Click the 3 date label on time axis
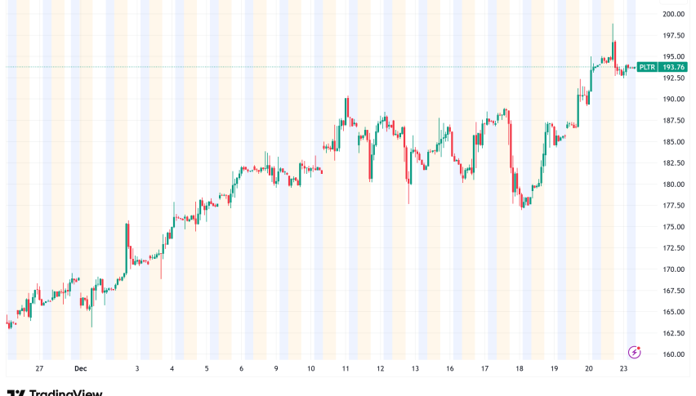696x396 pixels. coord(137,368)
